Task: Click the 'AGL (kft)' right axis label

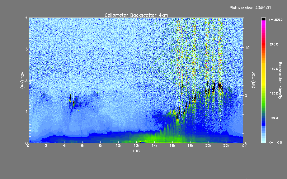Action: 253,80
